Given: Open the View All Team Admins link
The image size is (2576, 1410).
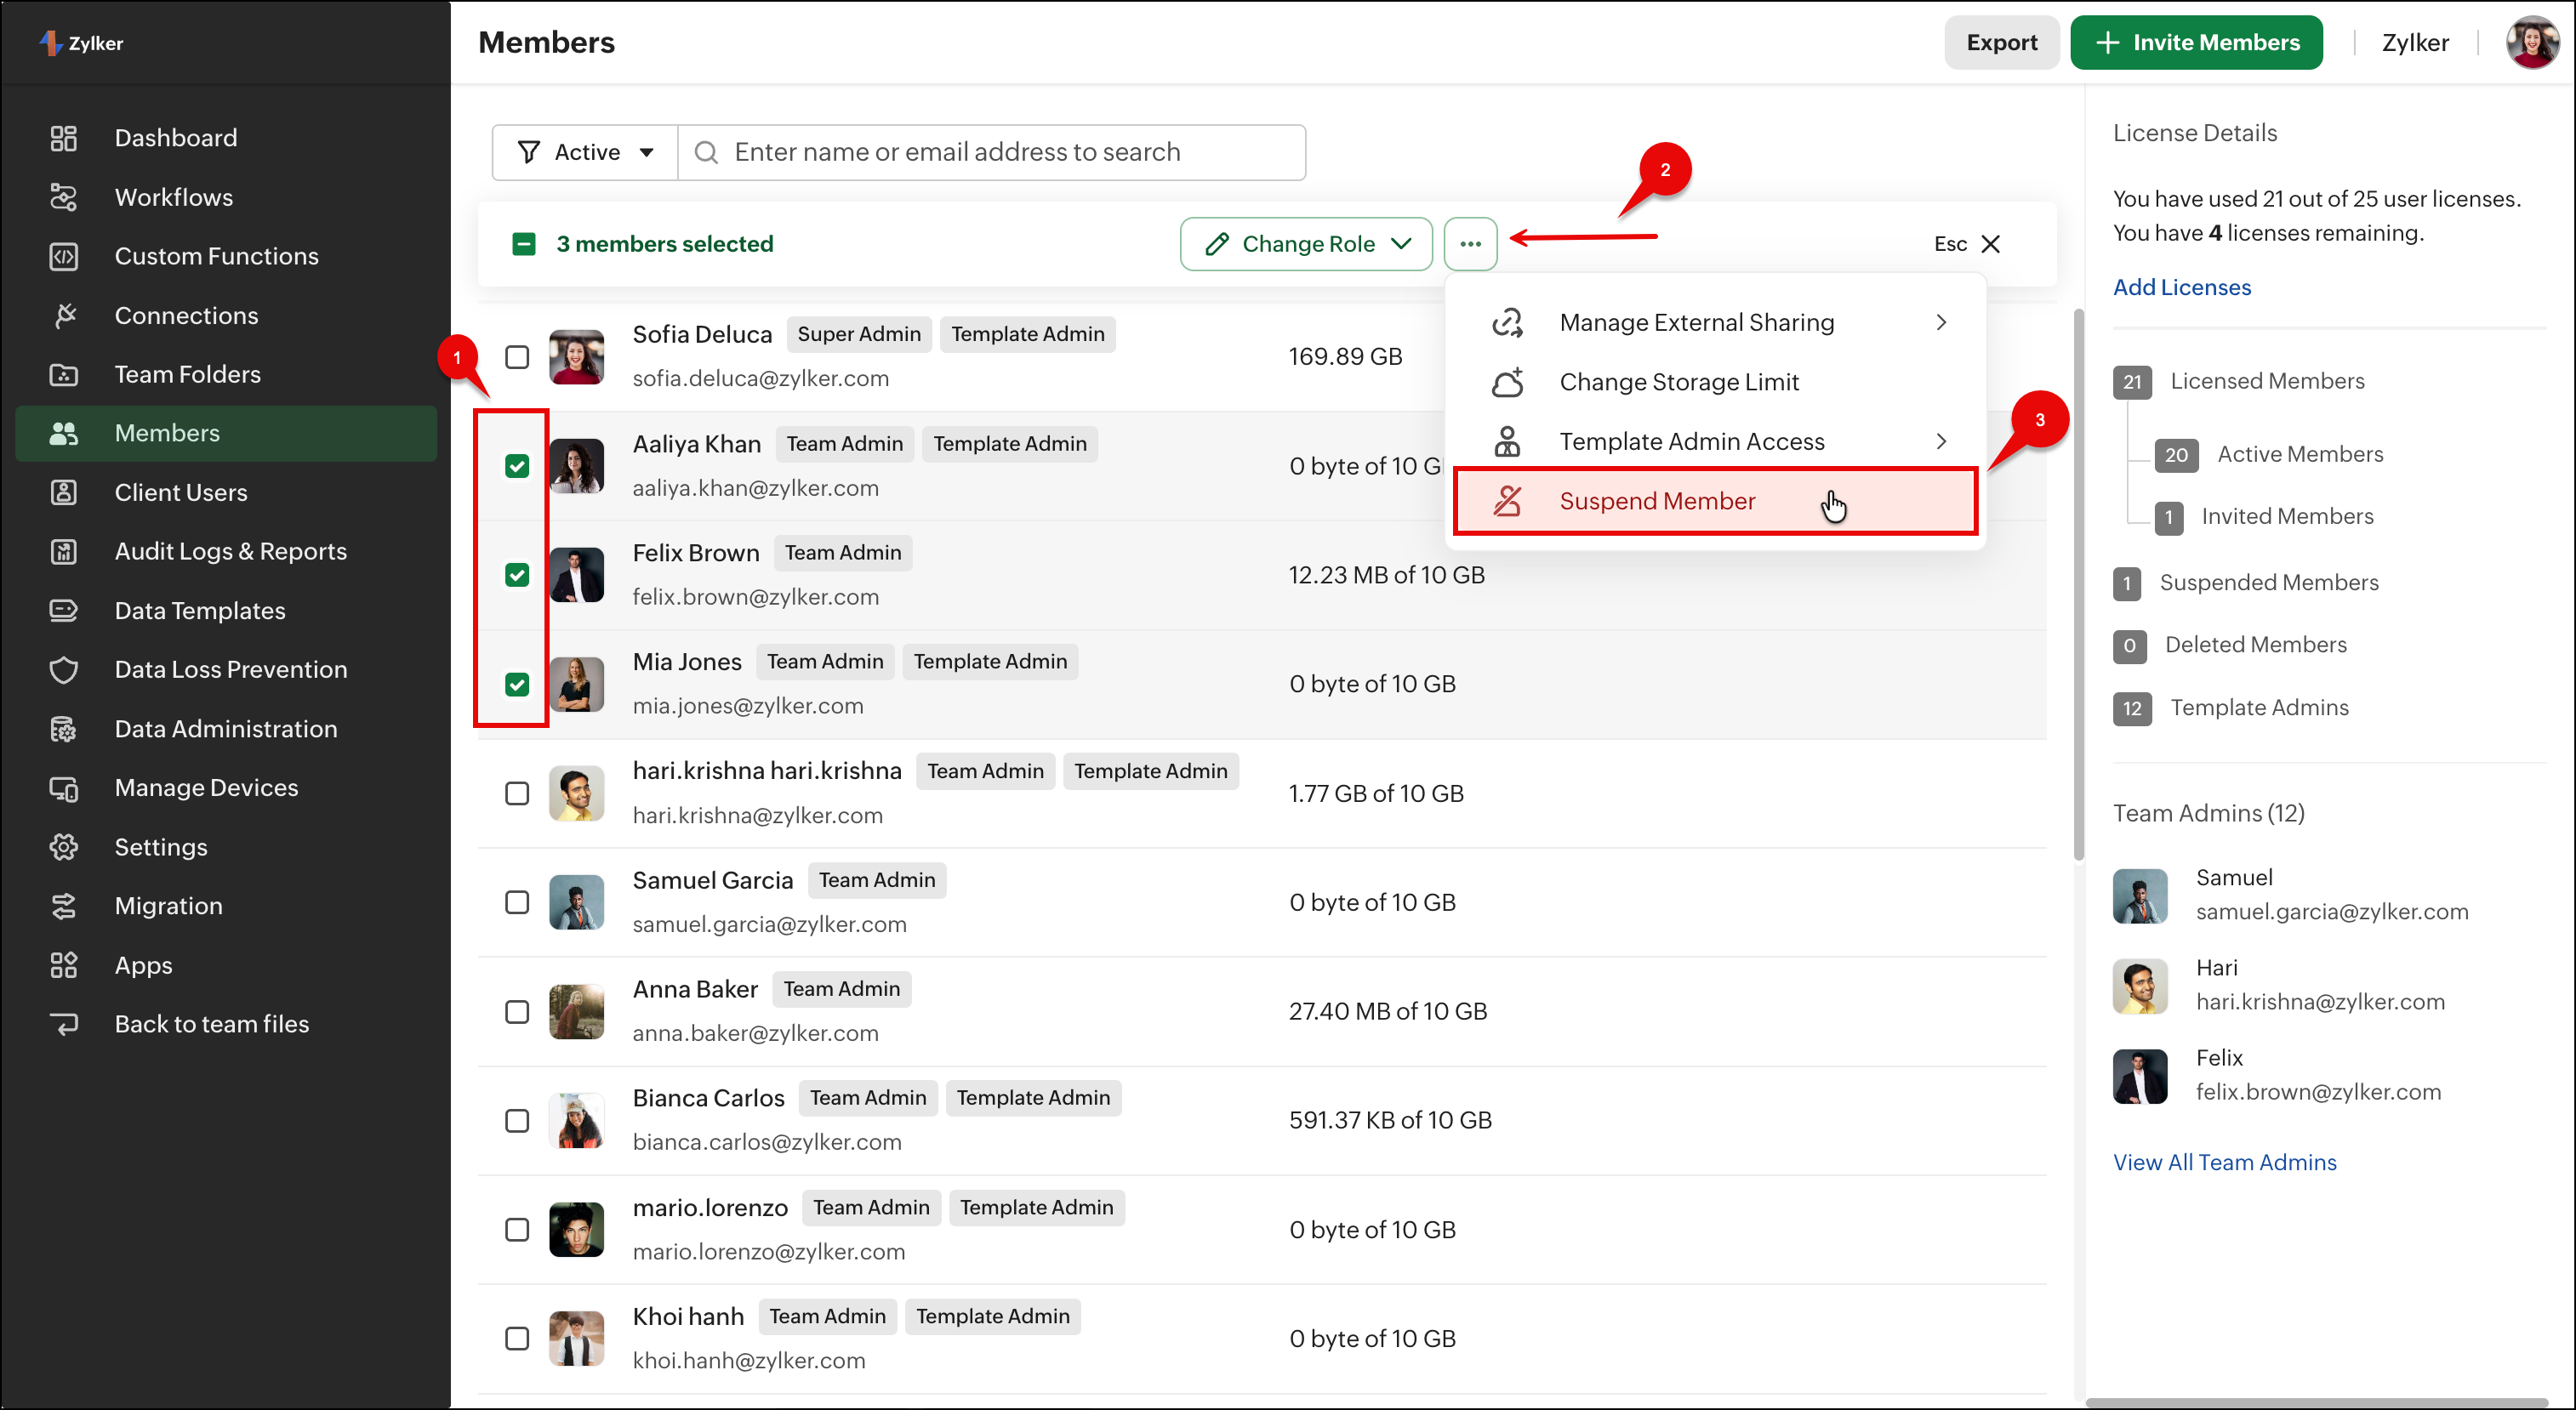Looking at the screenshot, I should point(2225,1163).
